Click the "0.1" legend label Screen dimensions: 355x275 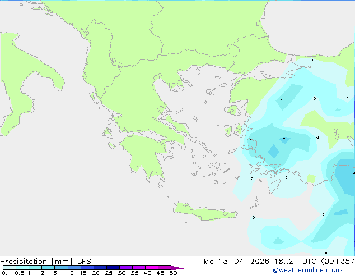[x=6, y=273]
